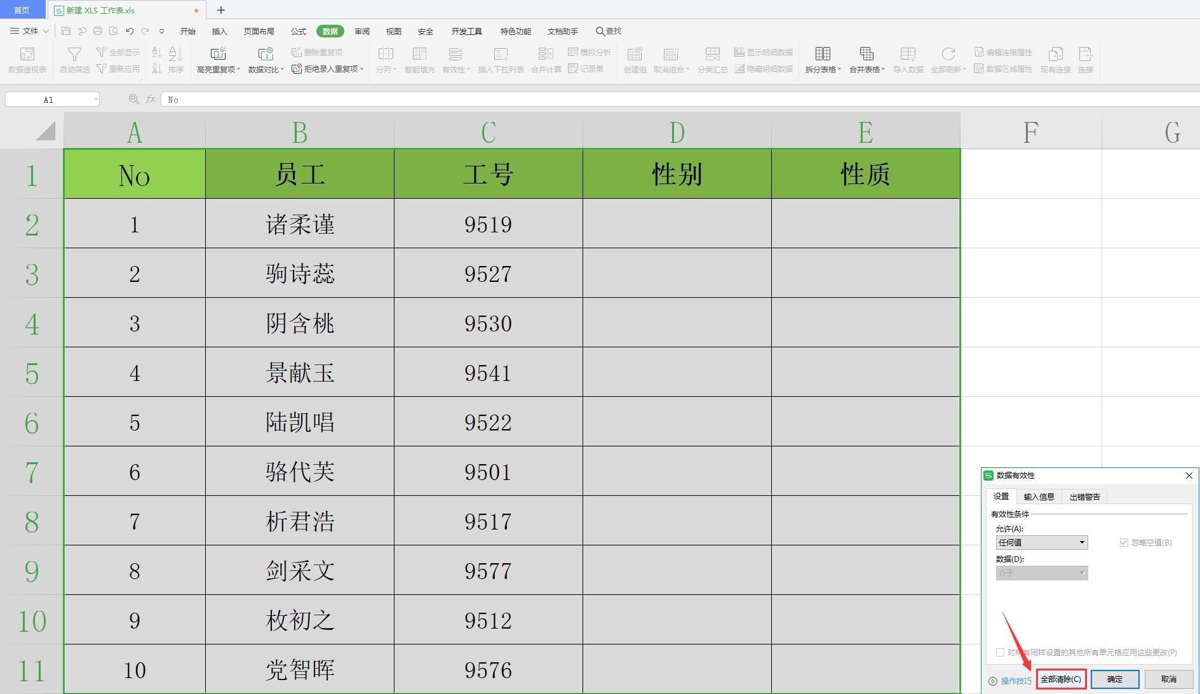Click the undo arrow in quick toolbar
Screen dimensions: 1200x694
130,31
